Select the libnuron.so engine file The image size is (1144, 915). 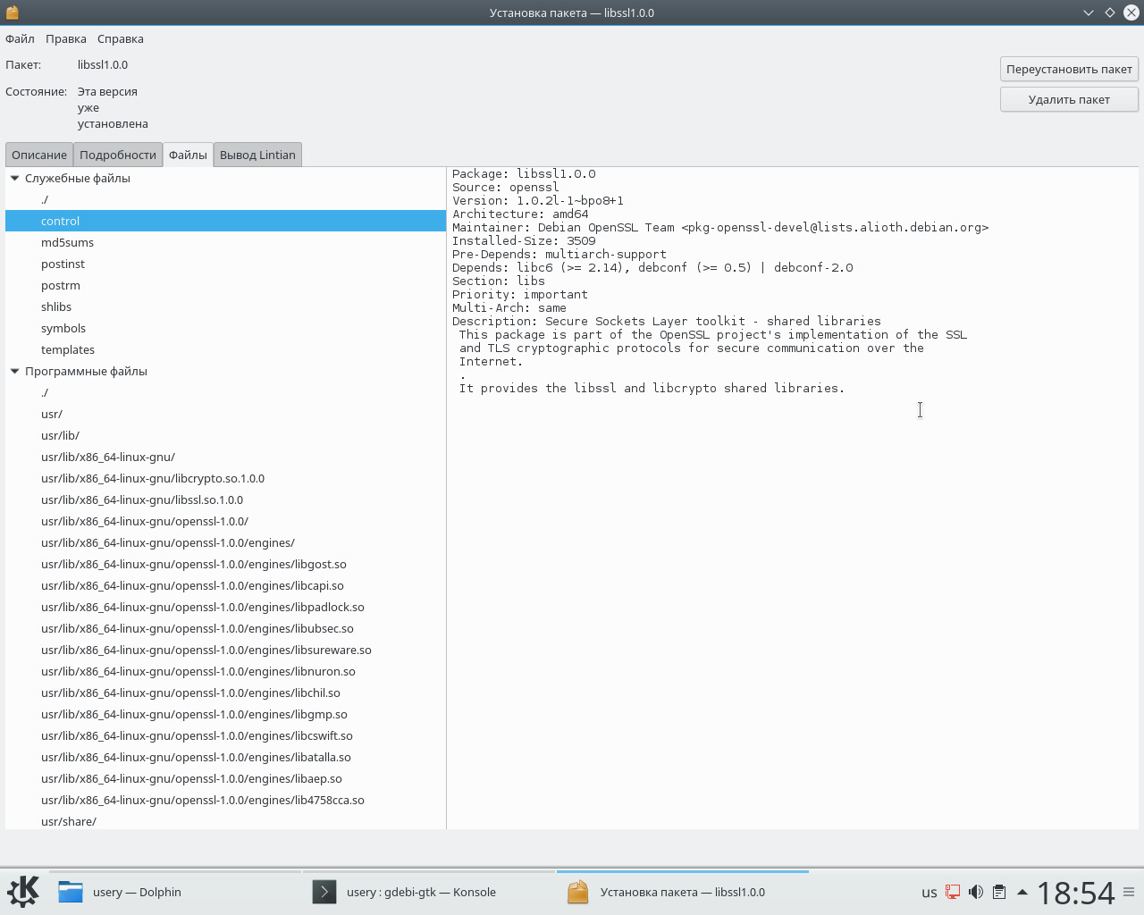click(225, 671)
